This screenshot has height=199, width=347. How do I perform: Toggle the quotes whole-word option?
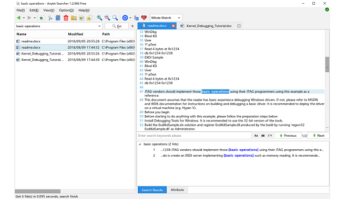[x=263, y=136]
